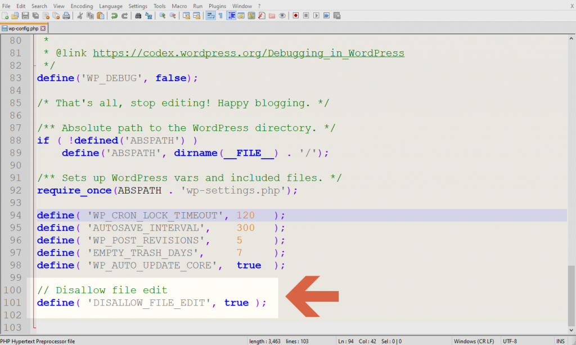Viewport: 576px width, 345px height.
Task: Open the codex.wordpress.org debugging link
Action: coord(248,53)
